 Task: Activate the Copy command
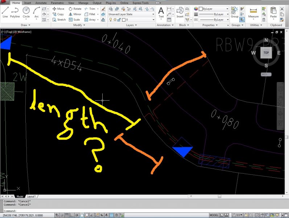58,14
